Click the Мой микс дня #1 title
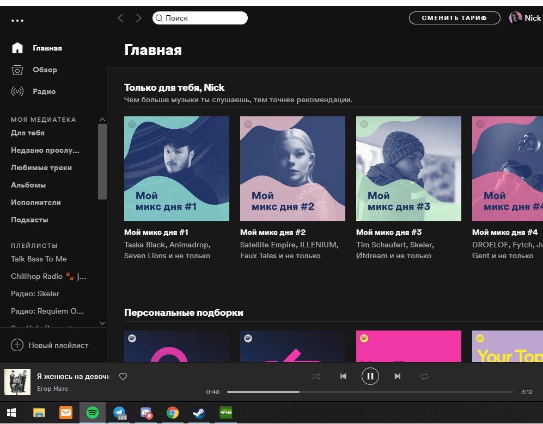Viewport: 543px width, 424px height. [156, 232]
